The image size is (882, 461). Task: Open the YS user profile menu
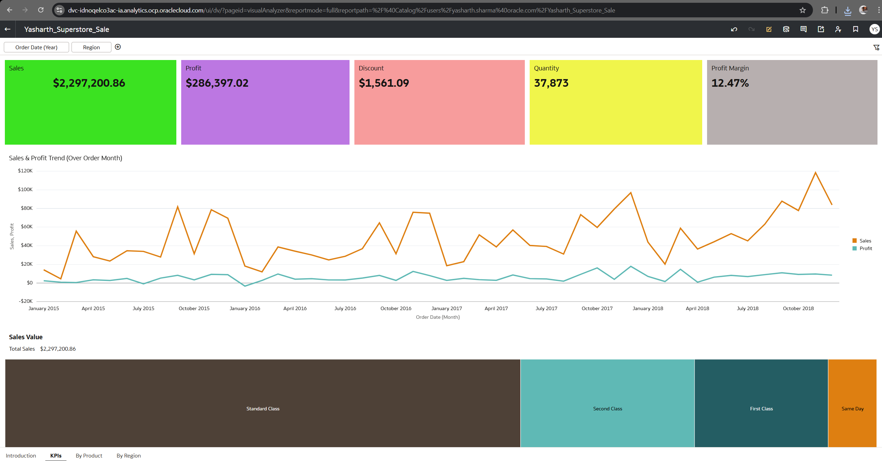click(874, 29)
